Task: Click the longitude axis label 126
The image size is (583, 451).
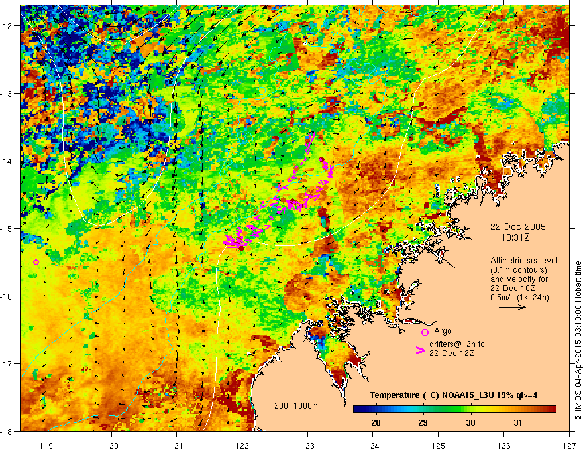Action: click(x=503, y=446)
